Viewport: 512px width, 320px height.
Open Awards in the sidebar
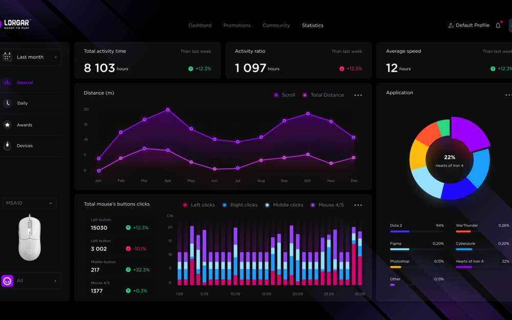tap(25, 125)
